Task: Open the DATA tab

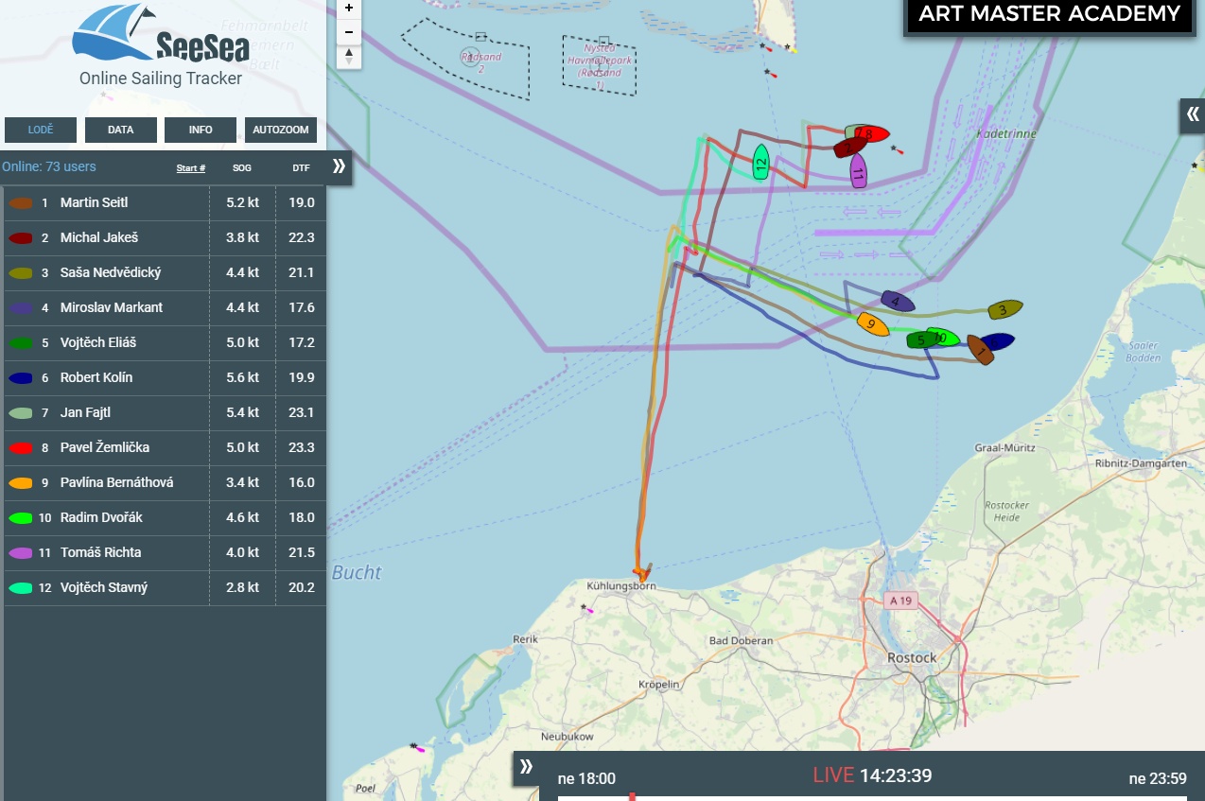Action: coord(121,131)
